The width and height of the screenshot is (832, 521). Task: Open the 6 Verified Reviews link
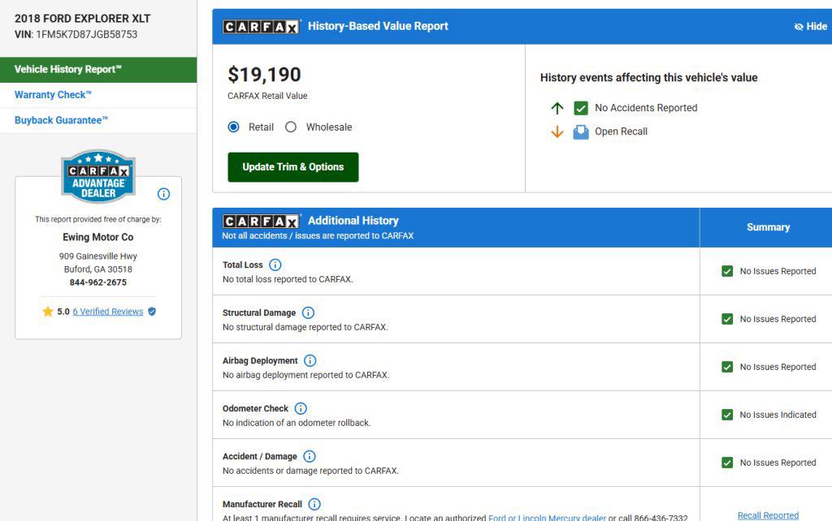pyautogui.click(x=107, y=312)
